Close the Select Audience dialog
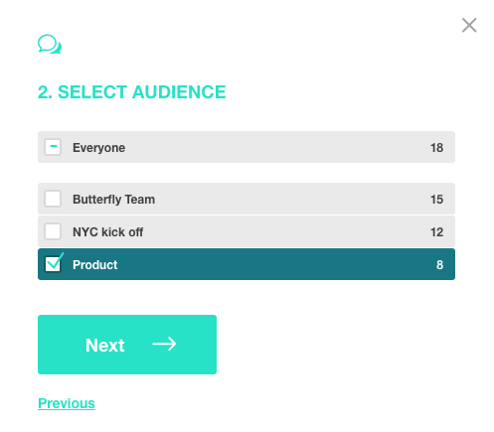The image size is (494, 432). pyautogui.click(x=469, y=25)
